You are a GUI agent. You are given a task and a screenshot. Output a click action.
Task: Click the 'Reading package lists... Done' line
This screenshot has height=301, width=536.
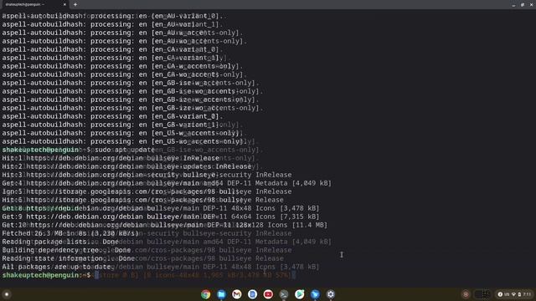click(x=60, y=242)
